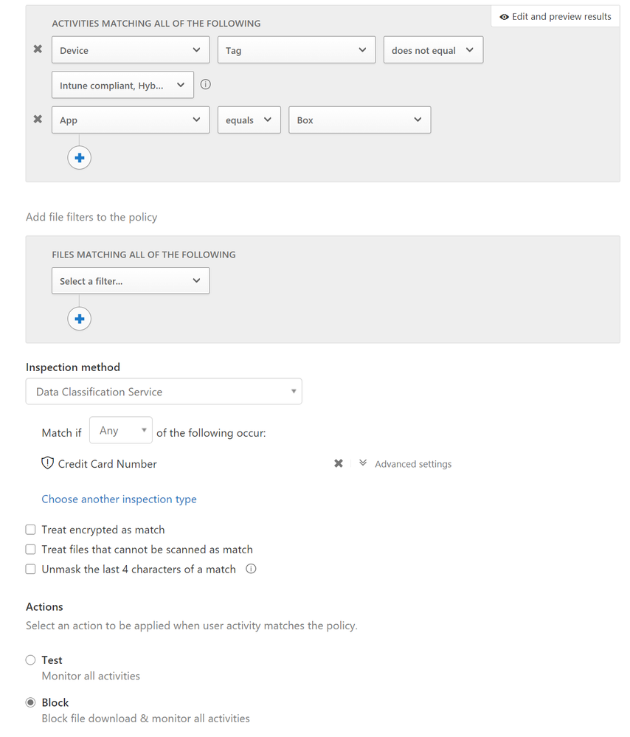Expand Advanced settings for Credit Card Number
630x737 pixels.
tap(406, 464)
